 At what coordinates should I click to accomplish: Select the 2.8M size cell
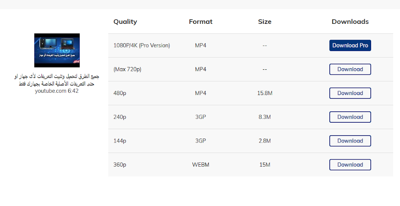(x=264, y=141)
